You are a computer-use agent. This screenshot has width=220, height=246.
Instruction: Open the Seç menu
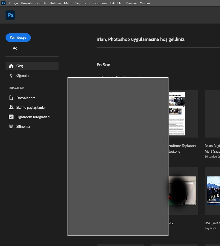click(78, 3)
